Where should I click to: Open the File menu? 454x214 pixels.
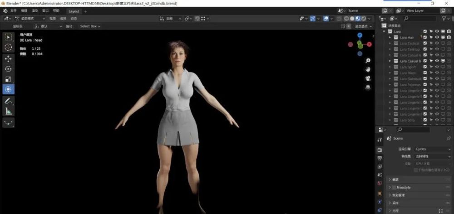[x=13, y=11]
